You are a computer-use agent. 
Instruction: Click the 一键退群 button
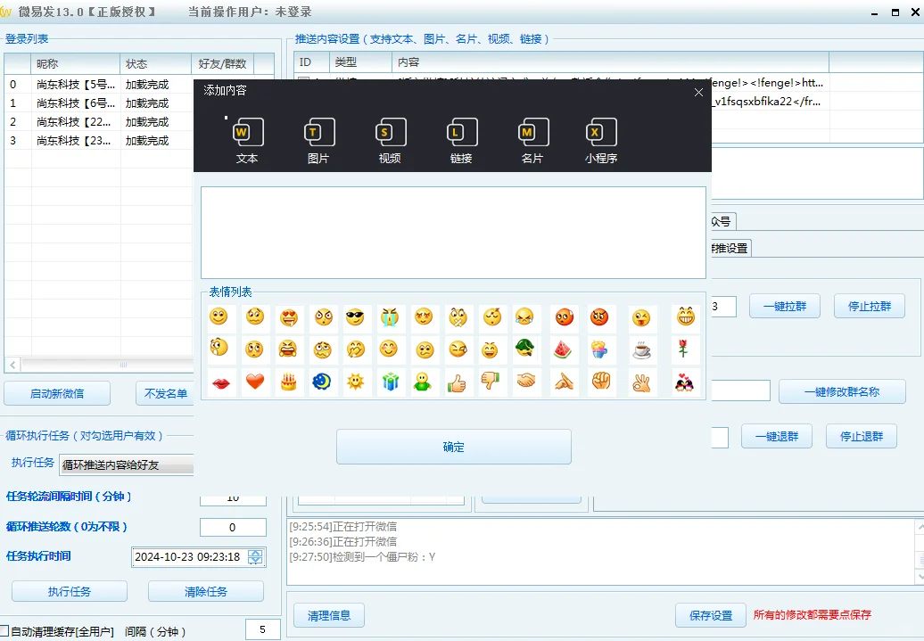[777, 437]
